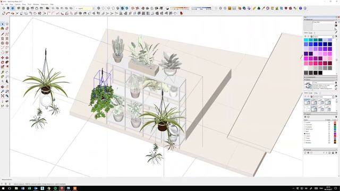
Task: Open File Explorer from taskbar
Action: point(16,188)
